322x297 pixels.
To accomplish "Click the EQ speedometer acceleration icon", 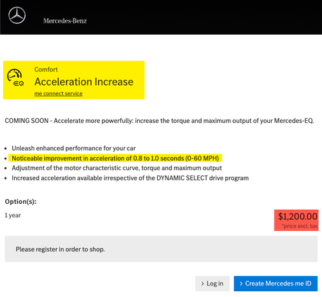I will coord(15,78).
